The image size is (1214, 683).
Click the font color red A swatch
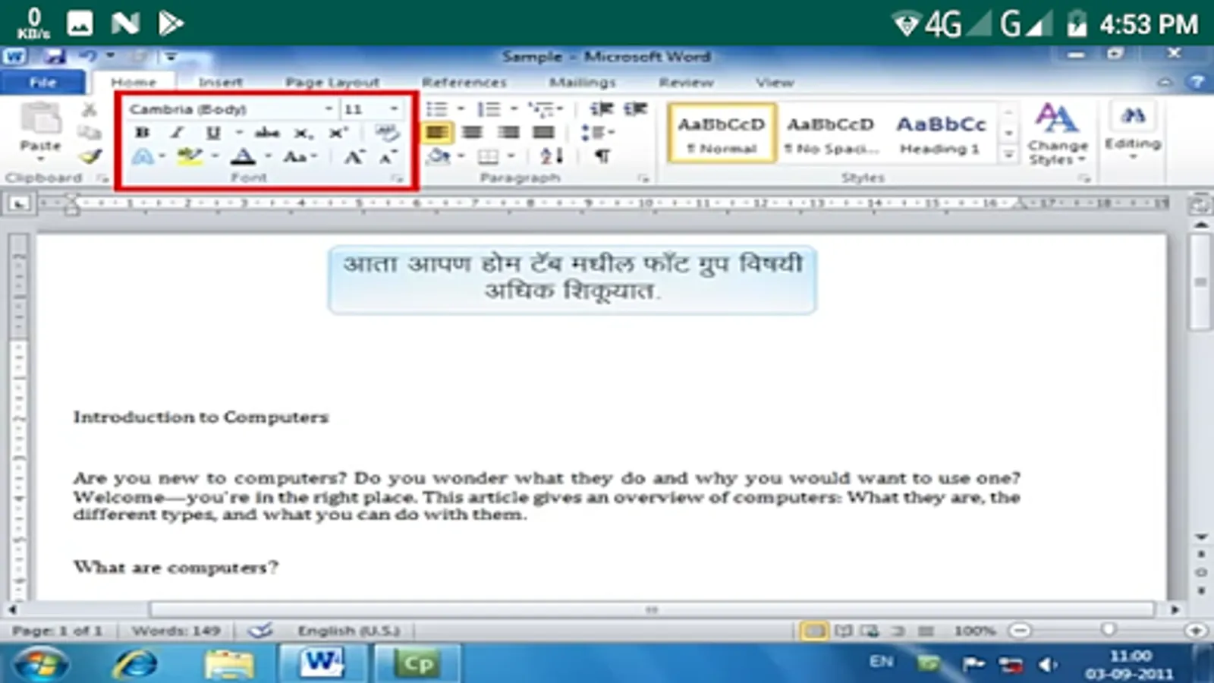pos(243,156)
